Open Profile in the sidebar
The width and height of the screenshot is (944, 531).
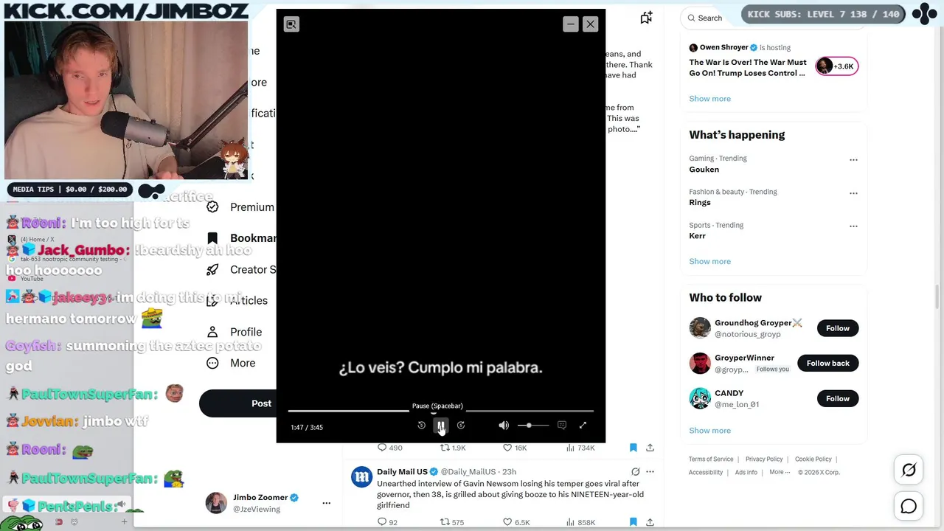[235, 332]
